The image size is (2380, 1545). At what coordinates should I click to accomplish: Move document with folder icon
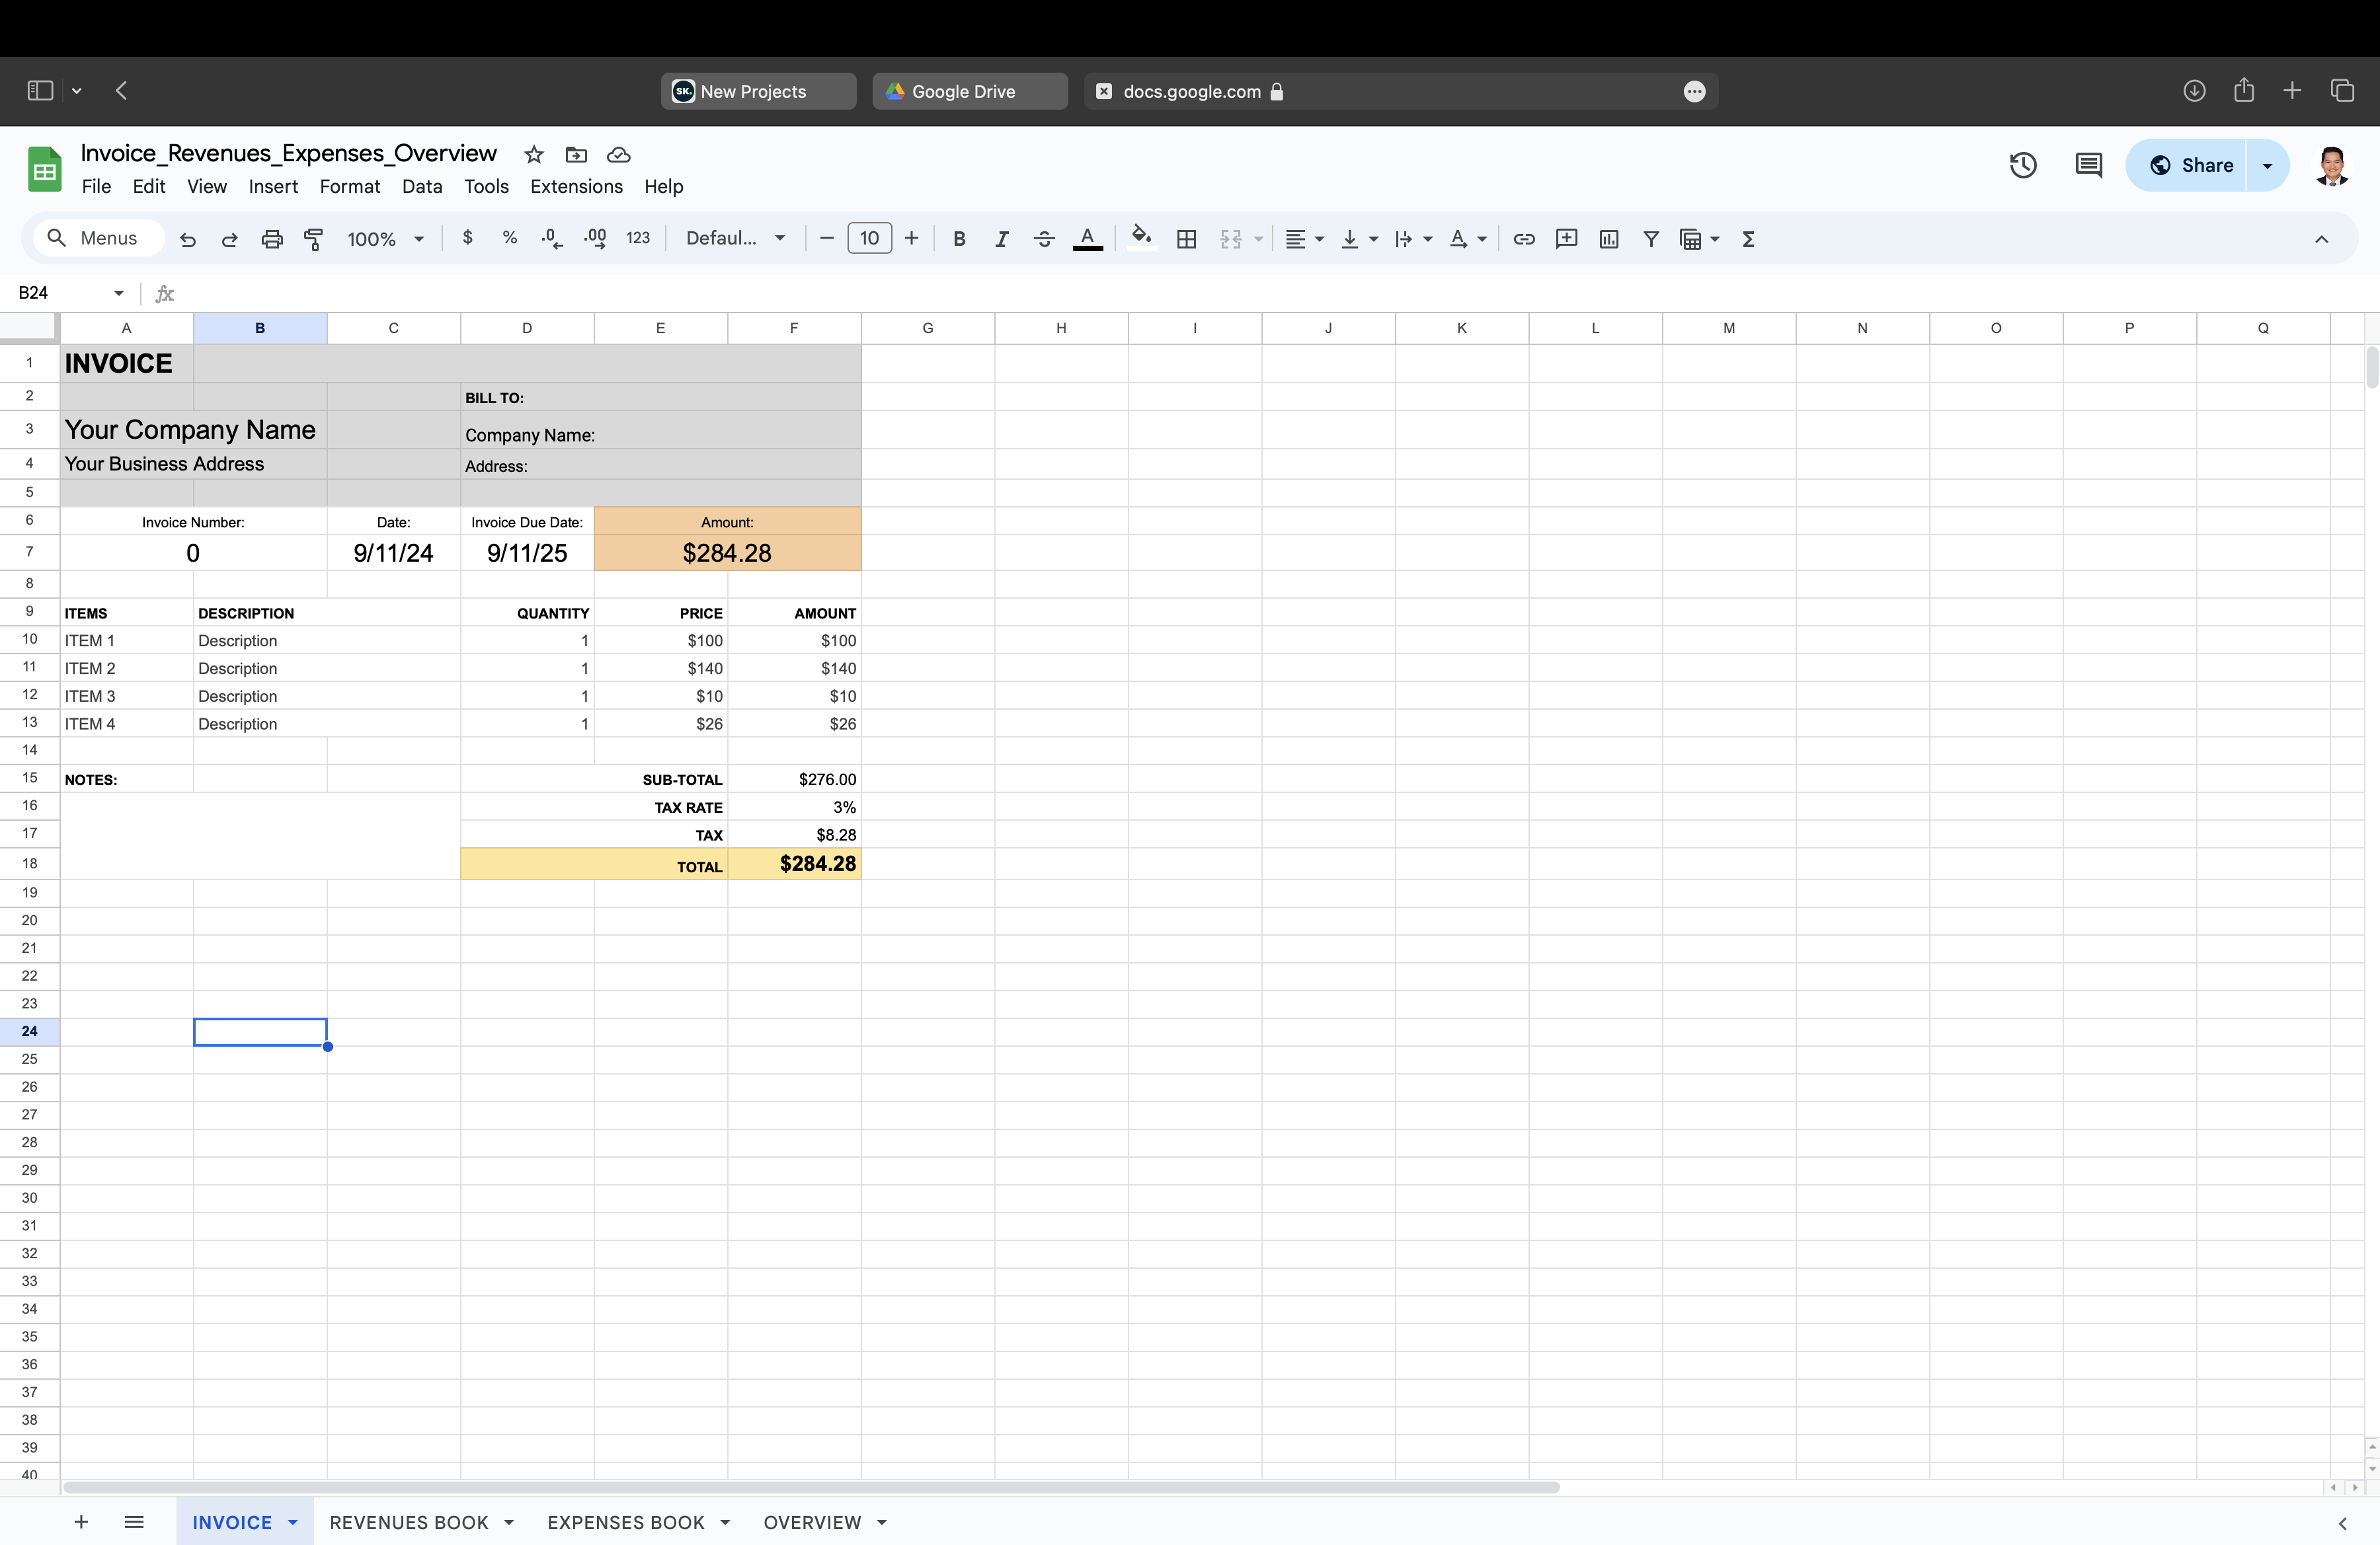tap(576, 155)
